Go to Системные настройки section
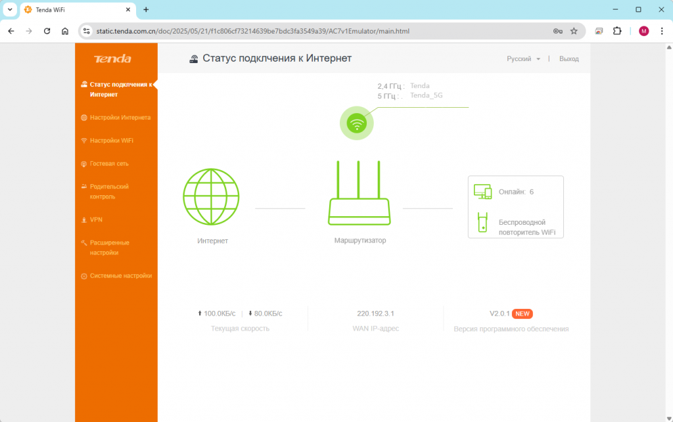This screenshot has width=673, height=422. (x=121, y=276)
